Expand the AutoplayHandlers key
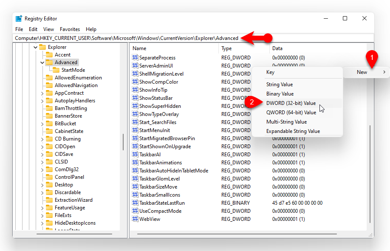This screenshot has height=251, width=390. point(42,101)
